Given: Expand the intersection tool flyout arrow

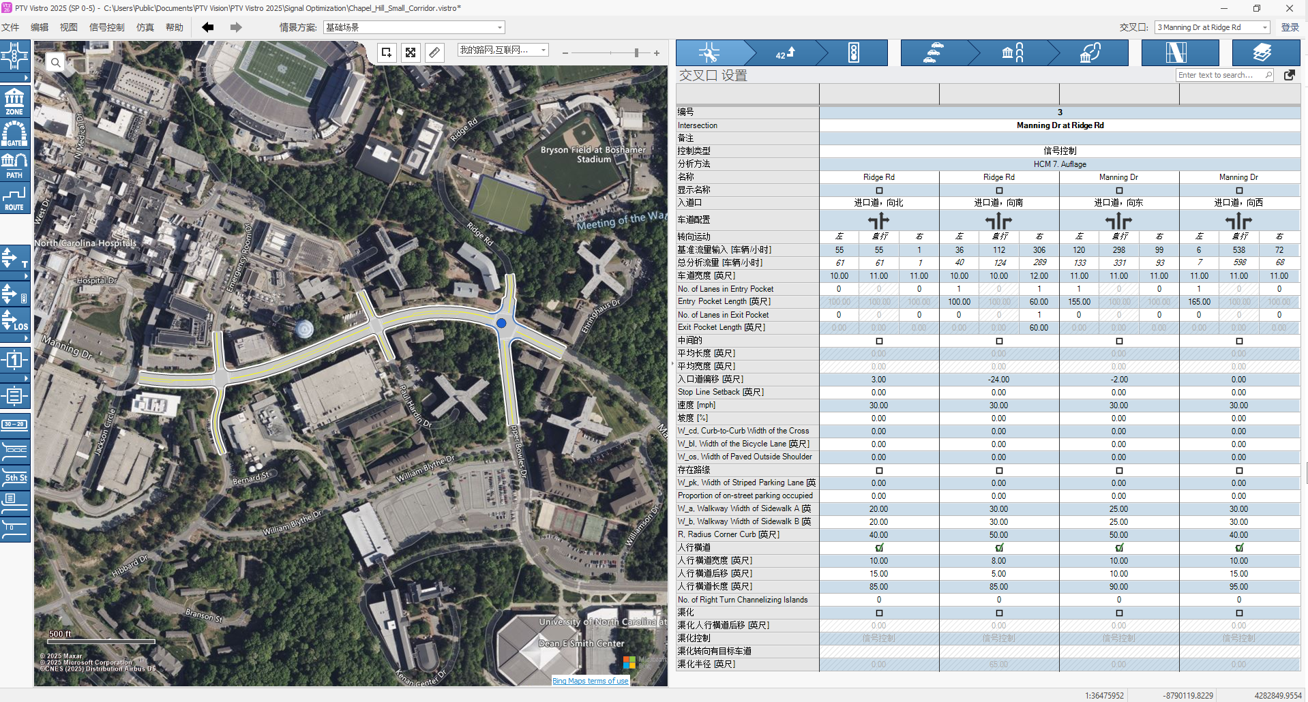Looking at the screenshot, I should [x=15, y=78].
